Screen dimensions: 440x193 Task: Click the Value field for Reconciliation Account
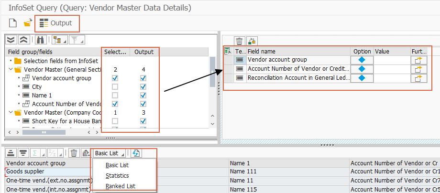[x=392, y=78]
